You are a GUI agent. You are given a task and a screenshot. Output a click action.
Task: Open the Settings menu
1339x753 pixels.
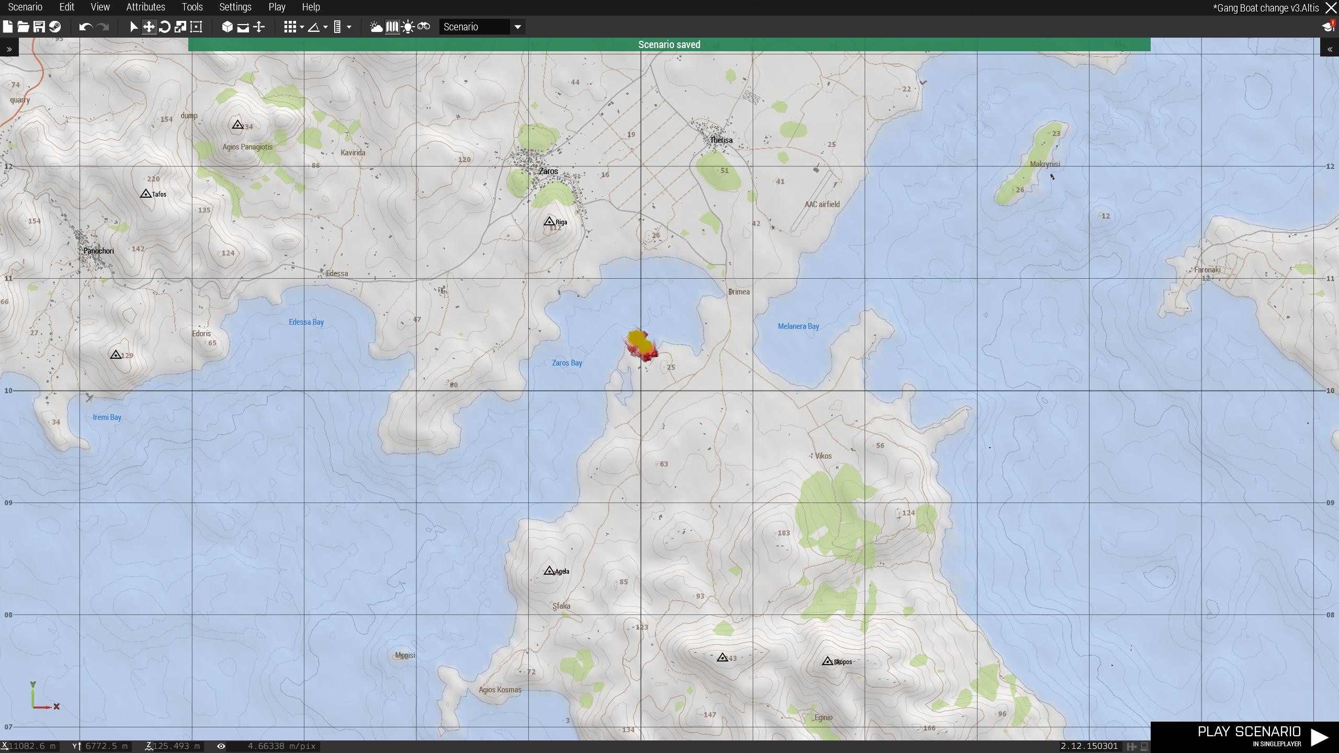click(x=235, y=7)
